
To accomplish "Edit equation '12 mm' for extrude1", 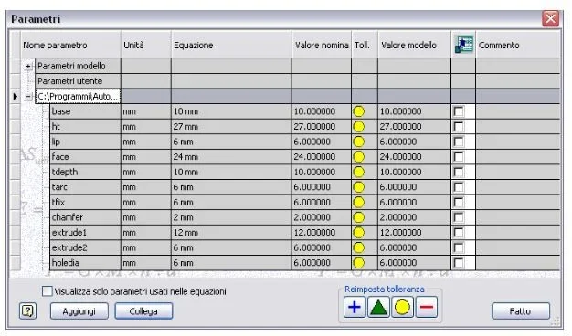I will tap(231, 233).
